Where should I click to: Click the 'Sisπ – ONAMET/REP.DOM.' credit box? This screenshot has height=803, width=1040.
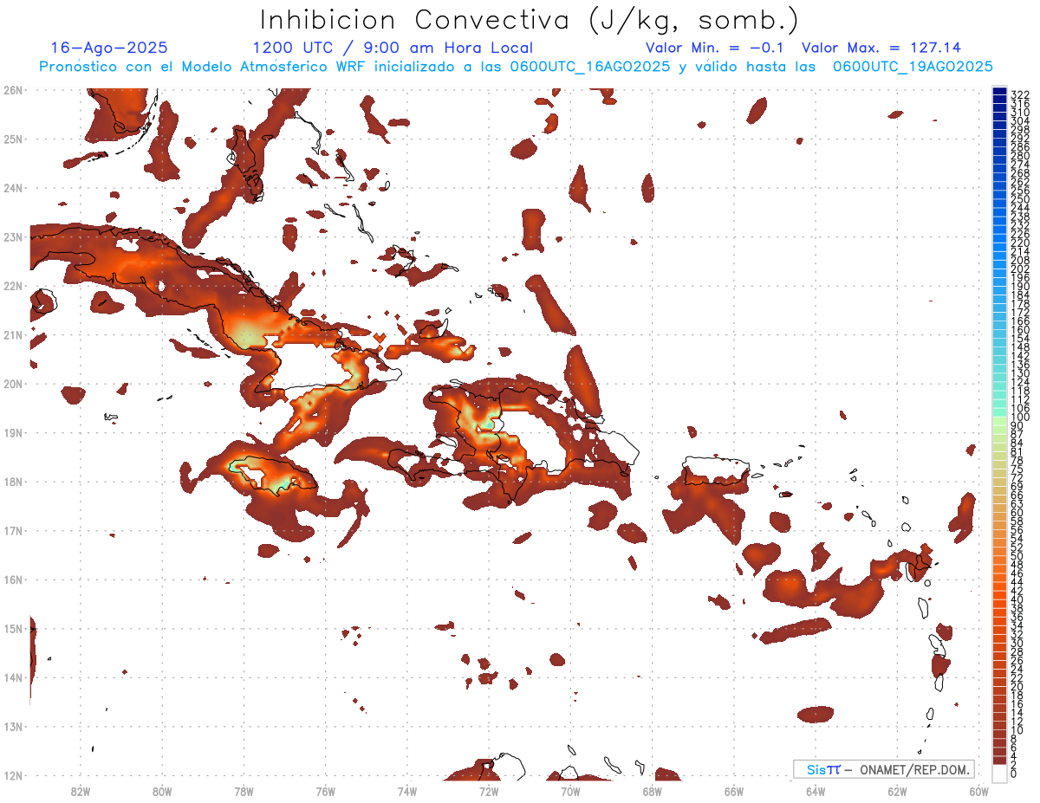(884, 769)
